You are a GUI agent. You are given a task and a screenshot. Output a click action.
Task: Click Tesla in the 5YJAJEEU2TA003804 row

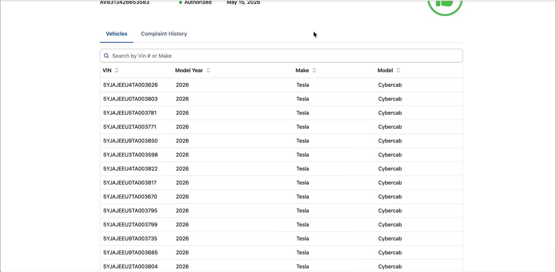pos(303,267)
